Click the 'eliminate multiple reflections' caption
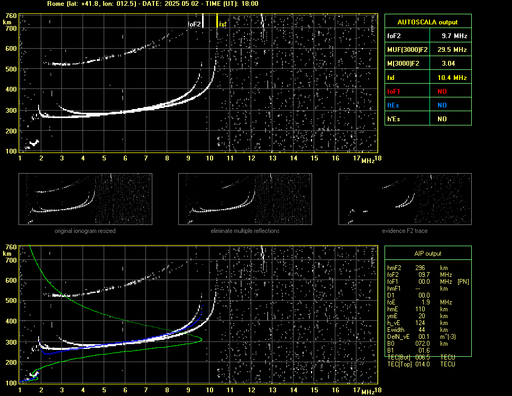Image resolution: width=512 pixels, height=396 pixels. tap(245, 231)
